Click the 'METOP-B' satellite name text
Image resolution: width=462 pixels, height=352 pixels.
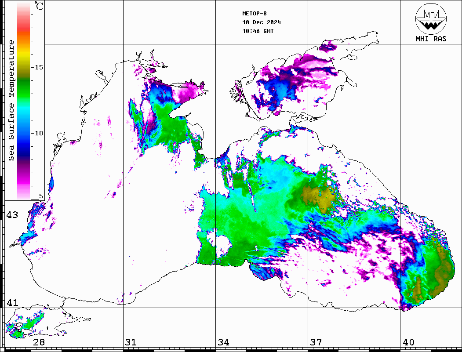click(254, 14)
